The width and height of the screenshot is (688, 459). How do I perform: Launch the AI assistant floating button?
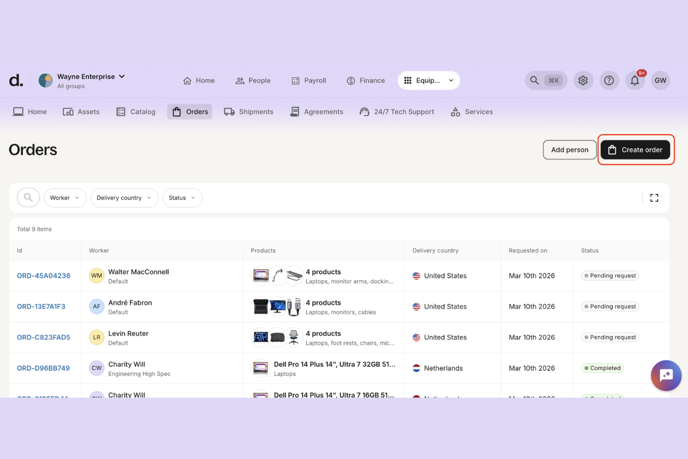(666, 376)
